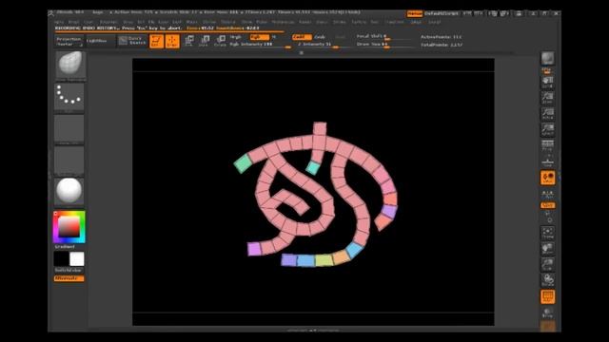
Task: Toggle the Transp transparency icon
Action: [548, 313]
